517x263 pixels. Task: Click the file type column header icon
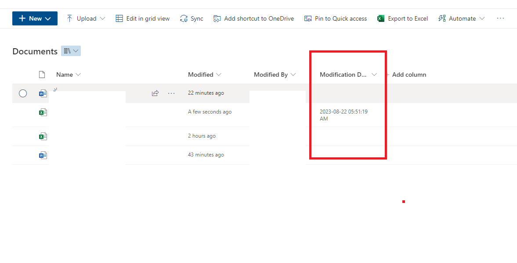coord(42,74)
